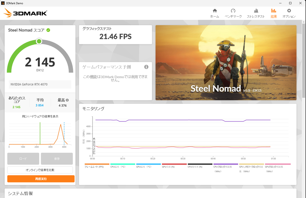Click the NVIDIA GeForce RTX 4070 field
This screenshot has width=306, height=198.
pyautogui.click(x=40, y=84)
